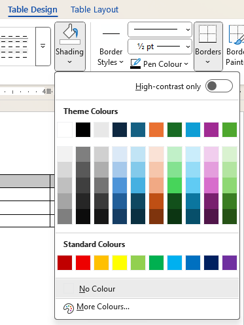Toggle the High-contrast only switch

pos(219,86)
